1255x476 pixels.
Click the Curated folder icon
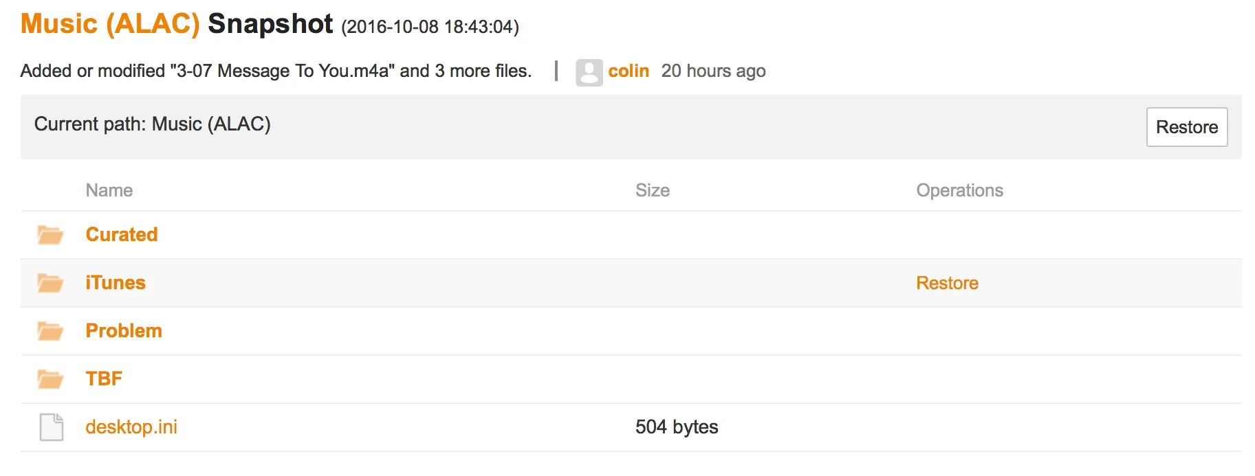coord(50,235)
